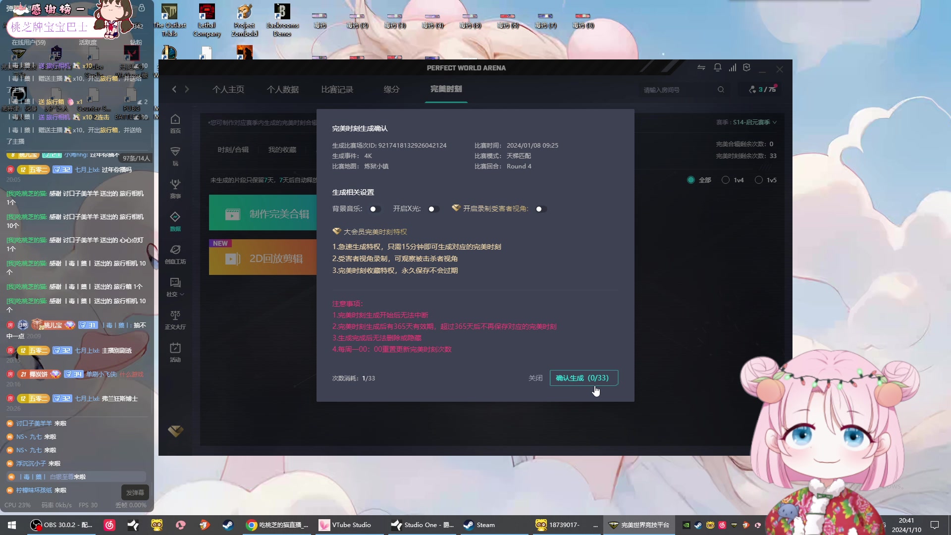Toggle the 背景音乐 background music switch
This screenshot has height=535, width=951.
tap(375, 209)
